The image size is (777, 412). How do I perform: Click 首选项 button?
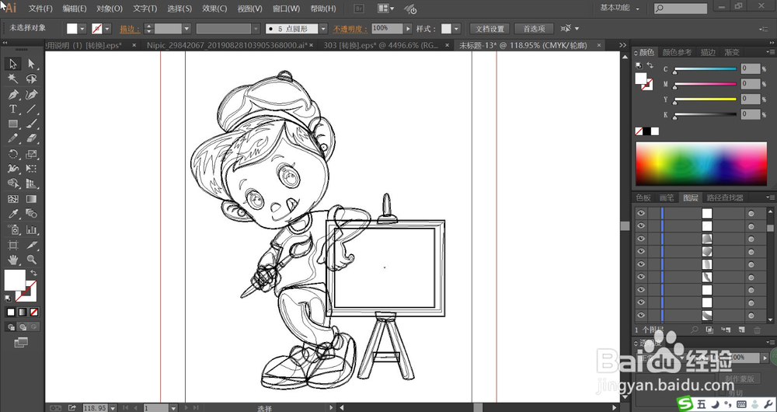(534, 29)
